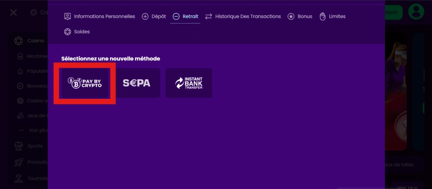Choose SEPA withdrawal method
The height and width of the screenshot is (189, 432).
click(137, 83)
